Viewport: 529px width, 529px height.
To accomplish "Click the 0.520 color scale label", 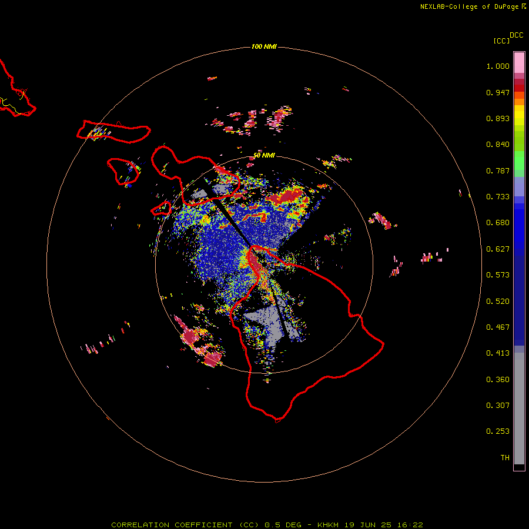I will click(498, 302).
